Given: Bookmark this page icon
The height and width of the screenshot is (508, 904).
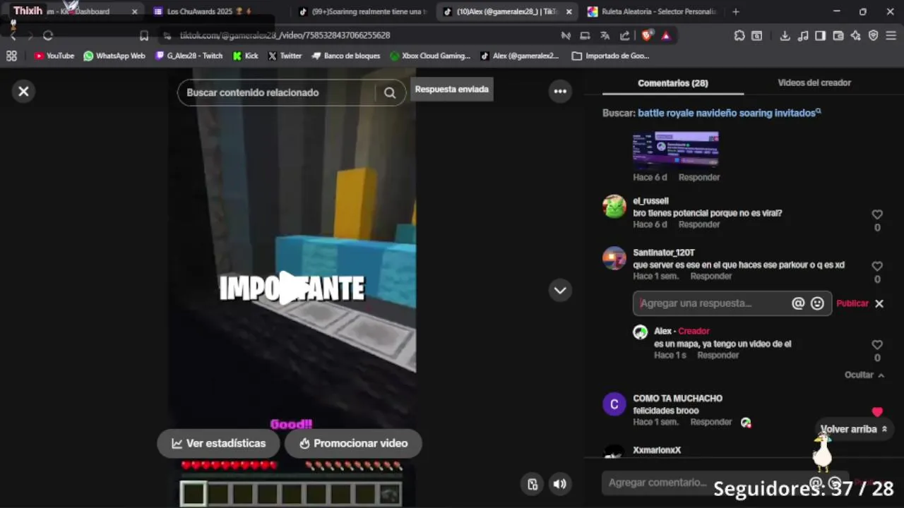Looking at the screenshot, I should coord(144,35).
